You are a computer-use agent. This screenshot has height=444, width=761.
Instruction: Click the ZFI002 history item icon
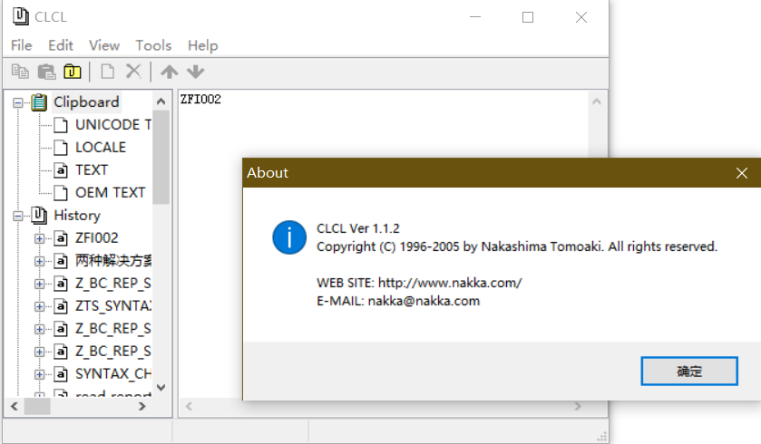(60, 238)
